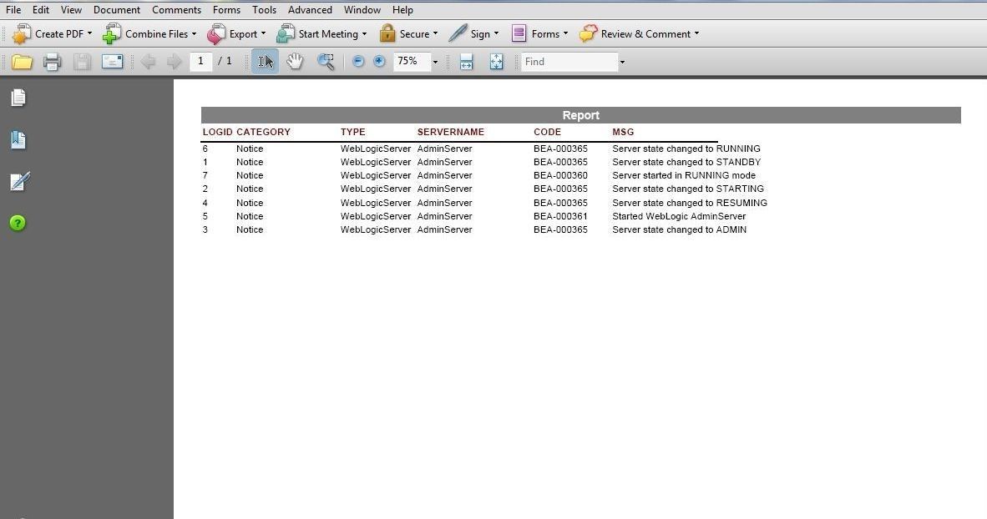Click the Save floppy disk icon
987x519 pixels.
click(x=82, y=62)
